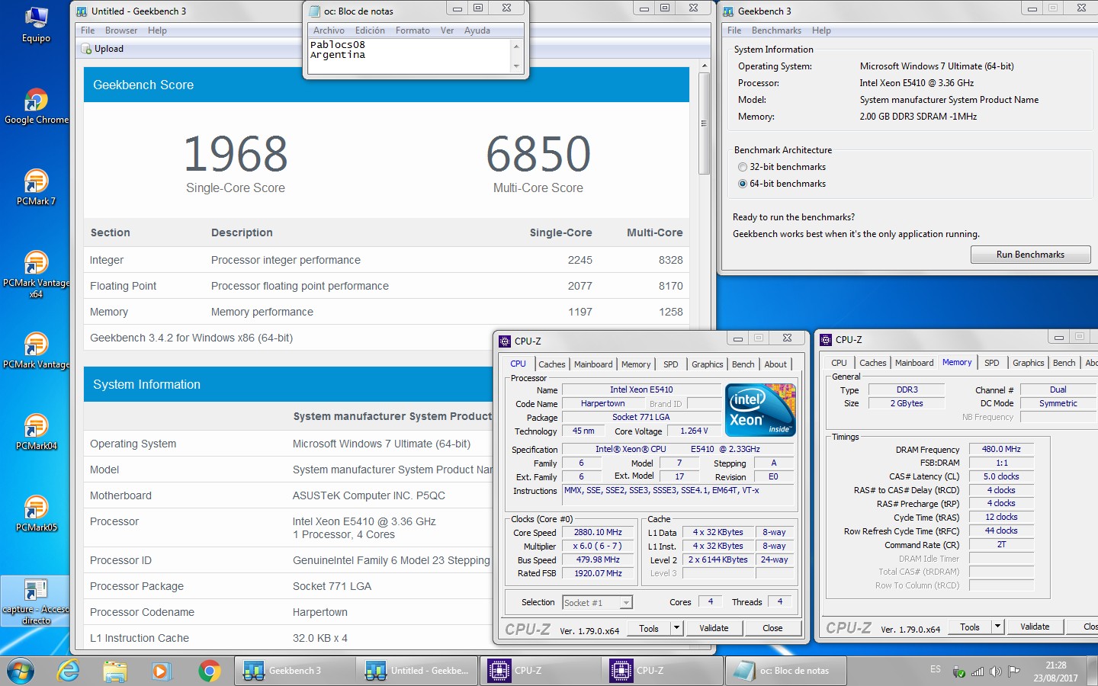1098x686 pixels.
Task: Open the PCMark05 desktop shortcut
Action: pos(36,514)
